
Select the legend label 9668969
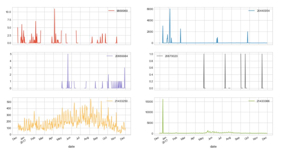pos(122,11)
